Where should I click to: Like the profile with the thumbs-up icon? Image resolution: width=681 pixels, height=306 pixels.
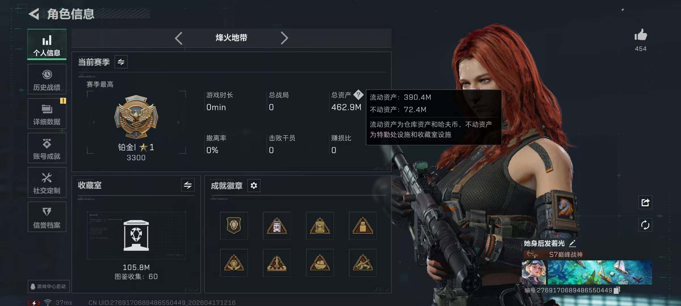click(x=641, y=35)
